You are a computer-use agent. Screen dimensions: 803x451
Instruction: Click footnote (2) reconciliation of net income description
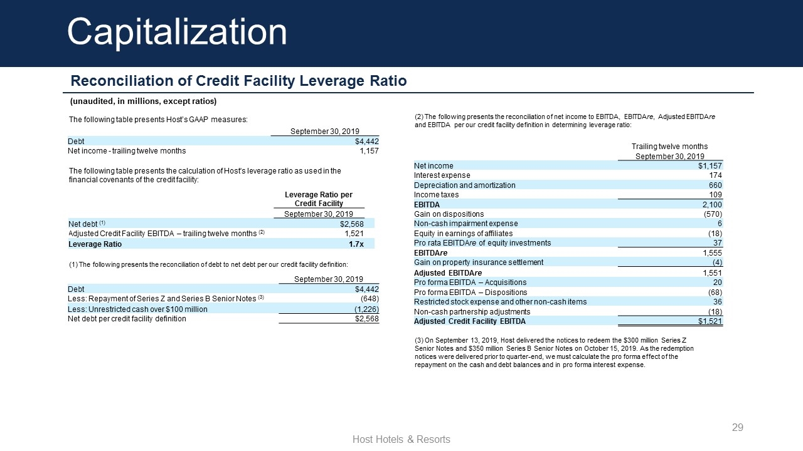pyautogui.click(x=565, y=120)
